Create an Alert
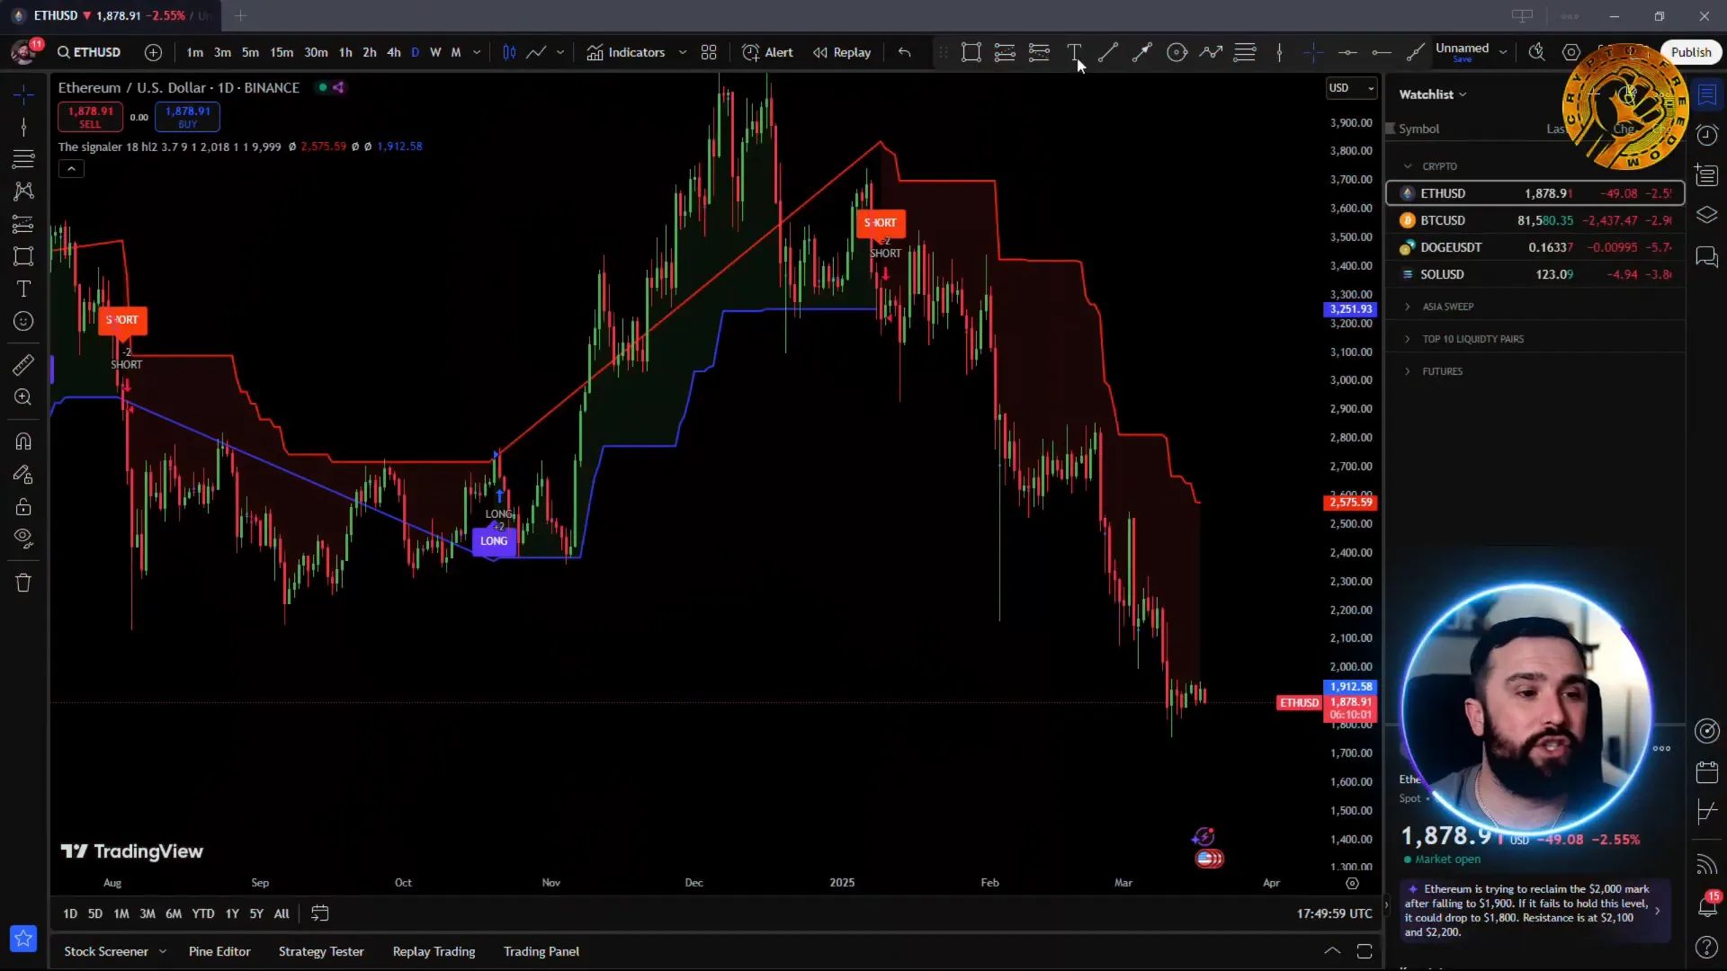The image size is (1727, 971). click(x=767, y=52)
